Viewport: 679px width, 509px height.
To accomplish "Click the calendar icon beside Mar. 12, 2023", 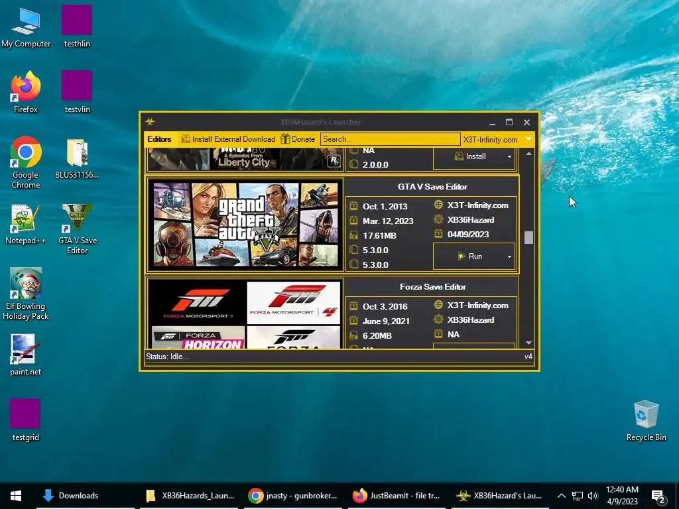I will pyautogui.click(x=354, y=221).
